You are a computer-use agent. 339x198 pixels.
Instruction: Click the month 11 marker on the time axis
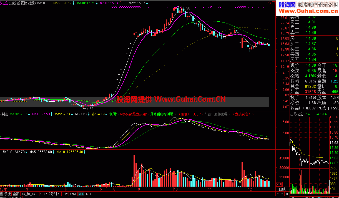pyautogui.click(x=210, y=189)
